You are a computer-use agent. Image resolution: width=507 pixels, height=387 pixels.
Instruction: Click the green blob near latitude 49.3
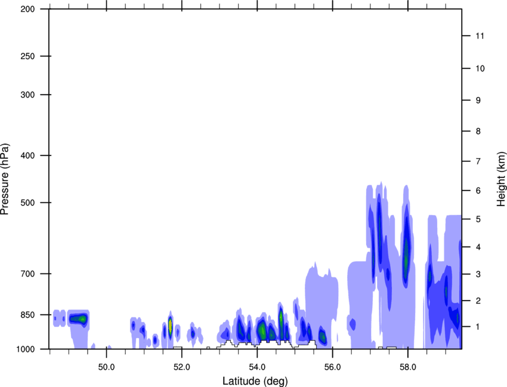(x=79, y=319)
